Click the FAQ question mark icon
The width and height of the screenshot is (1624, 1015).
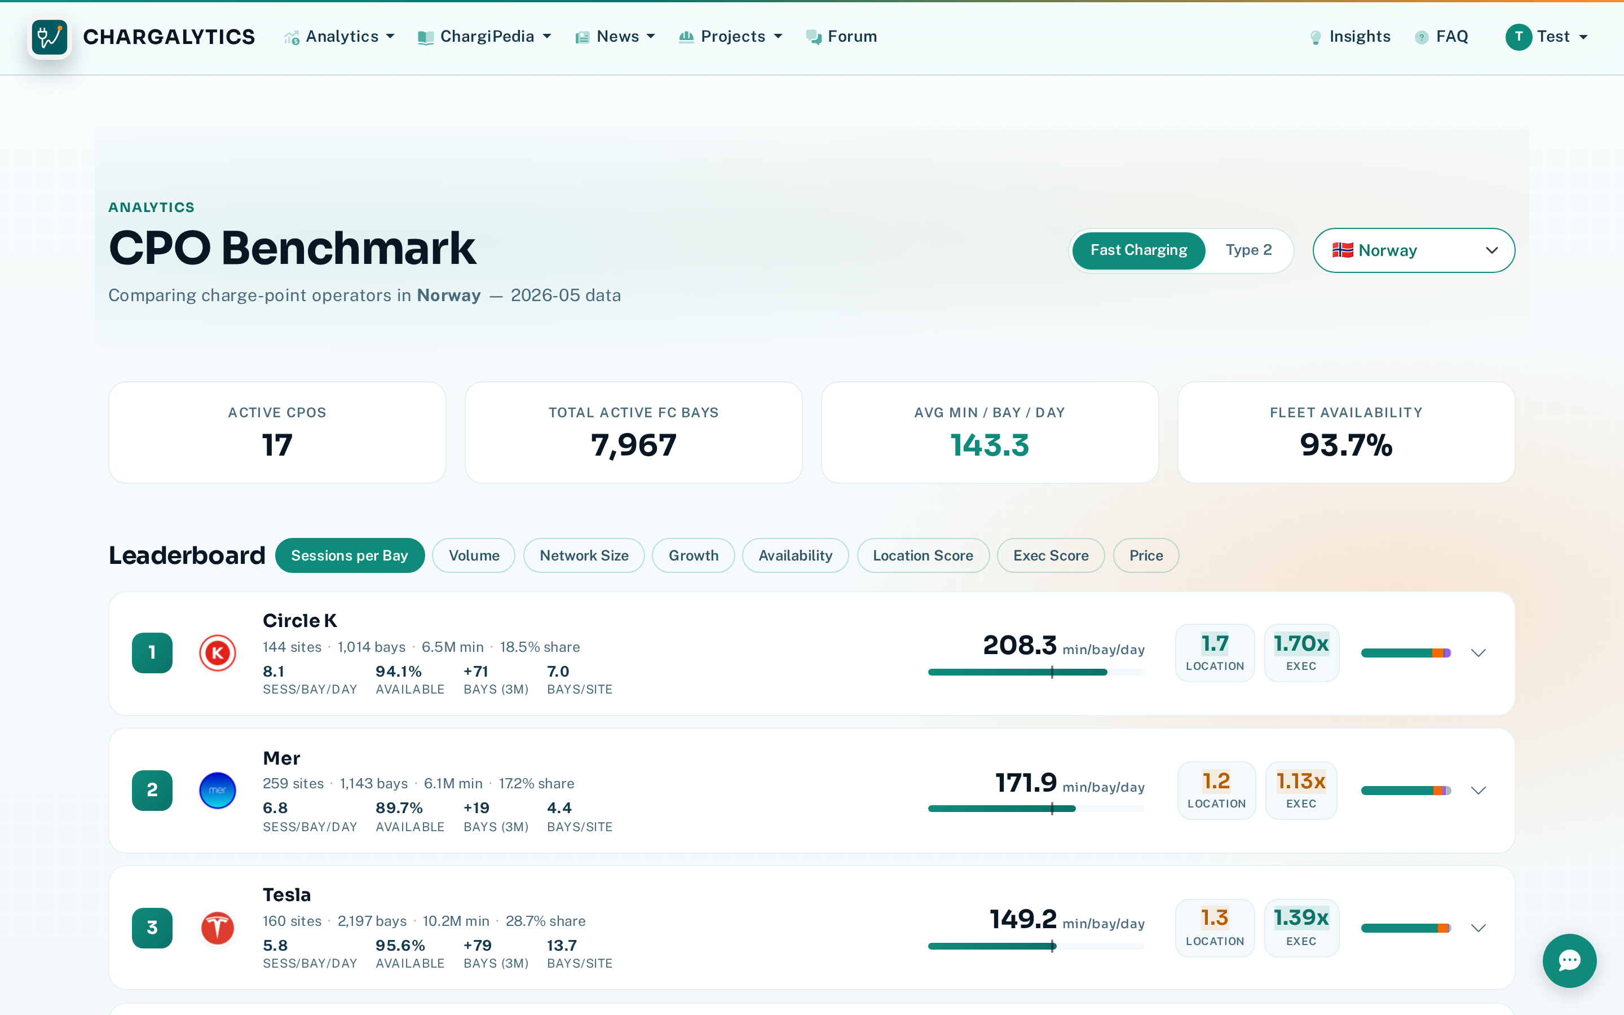pyautogui.click(x=1422, y=38)
